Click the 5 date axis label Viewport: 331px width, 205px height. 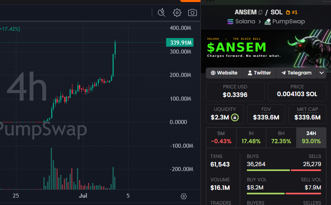coord(128,196)
